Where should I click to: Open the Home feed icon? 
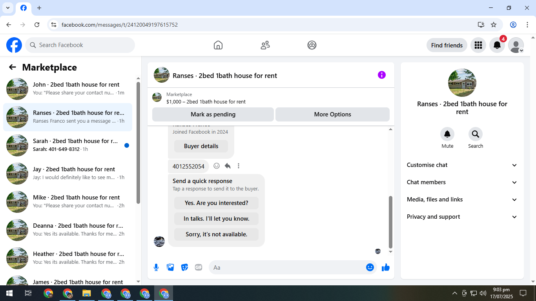tap(218, 45)
